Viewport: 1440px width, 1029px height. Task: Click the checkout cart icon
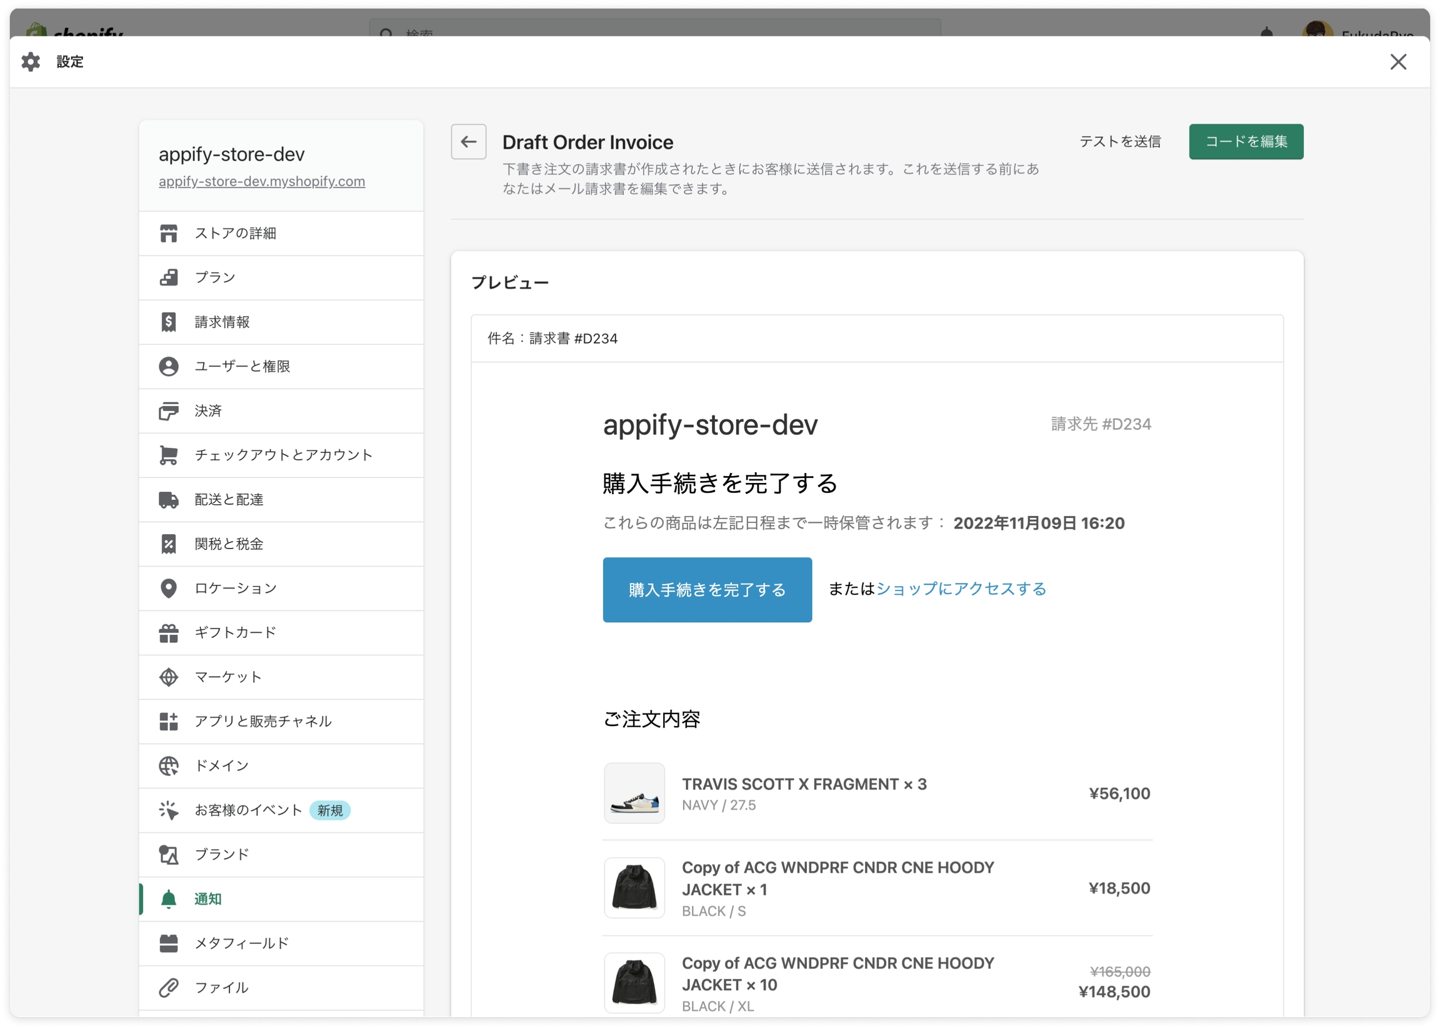pyautogui.click(x=169, y=455)
